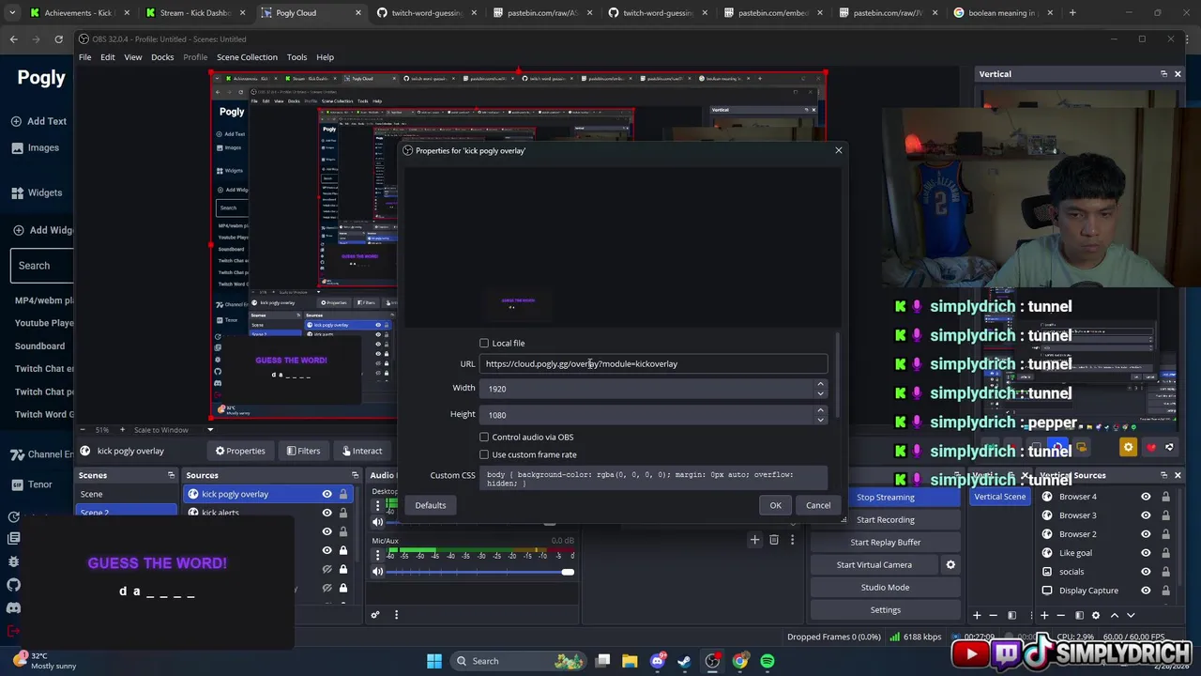The width and height of the screenshot is (1201, 676).
Task: Open the Windows Start menu
Action: (434, 661)
